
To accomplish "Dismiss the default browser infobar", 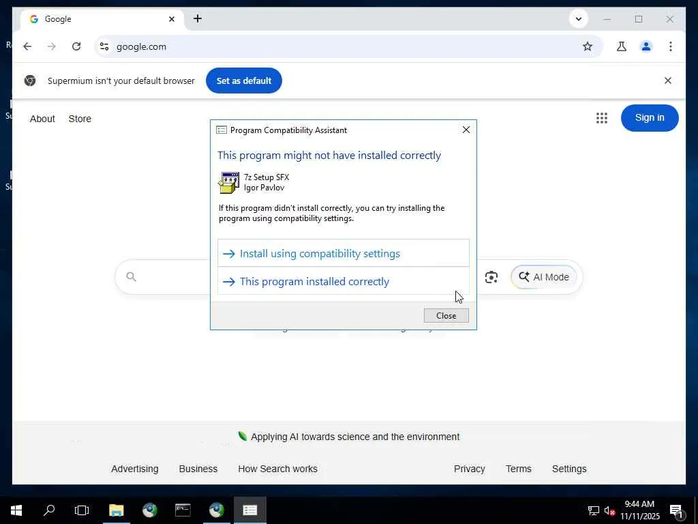I will [668, 81].
